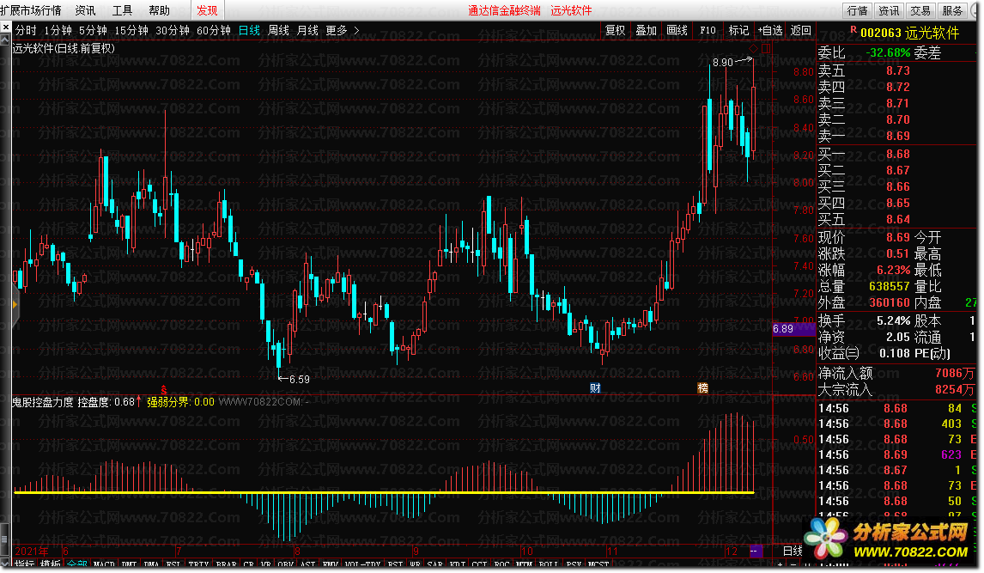The height and width of the screenshot is (573, 984).
Task: Click the 交易 button at top right
Action: pyautogui.click(x=920, y=10)
